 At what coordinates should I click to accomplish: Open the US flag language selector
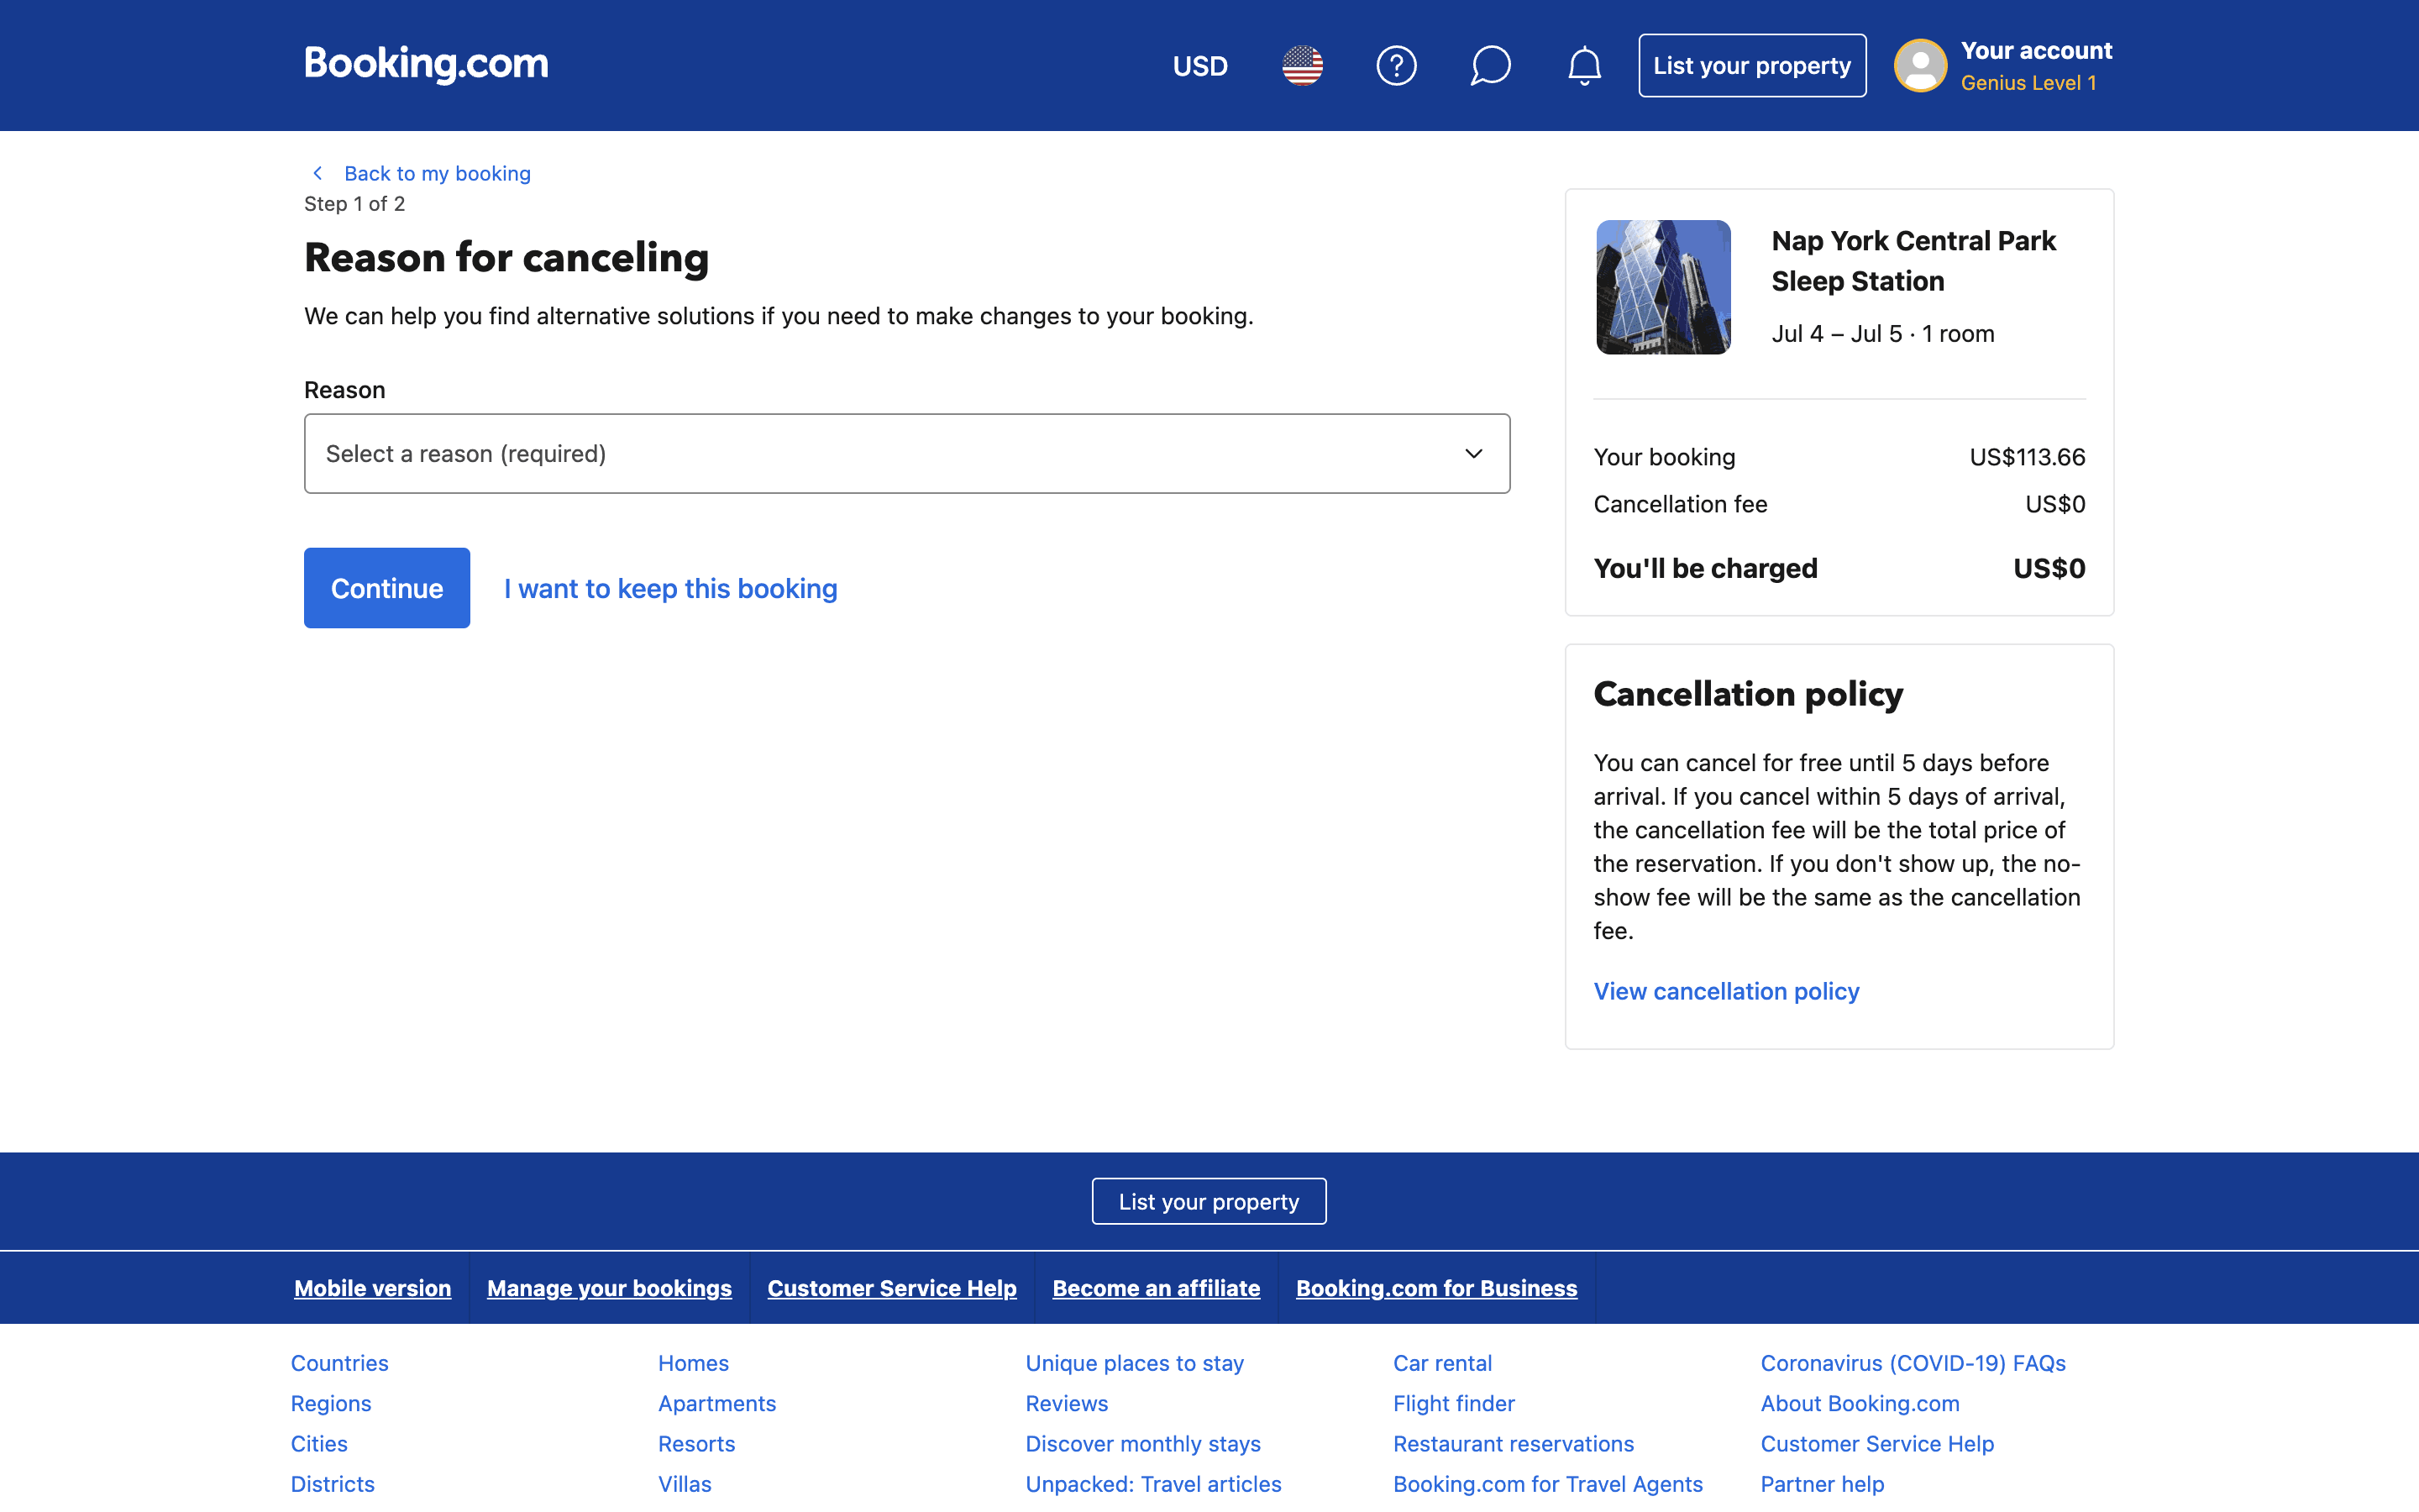click(1301, 66)
